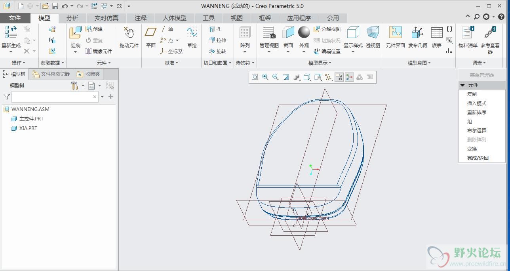Select 主控件.PRT in the model tree
The height and width of the screenshot is (271, 510).
tap(28, 118)
